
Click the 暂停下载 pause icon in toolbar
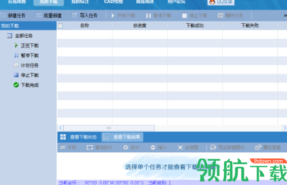[x=148, y=16]
